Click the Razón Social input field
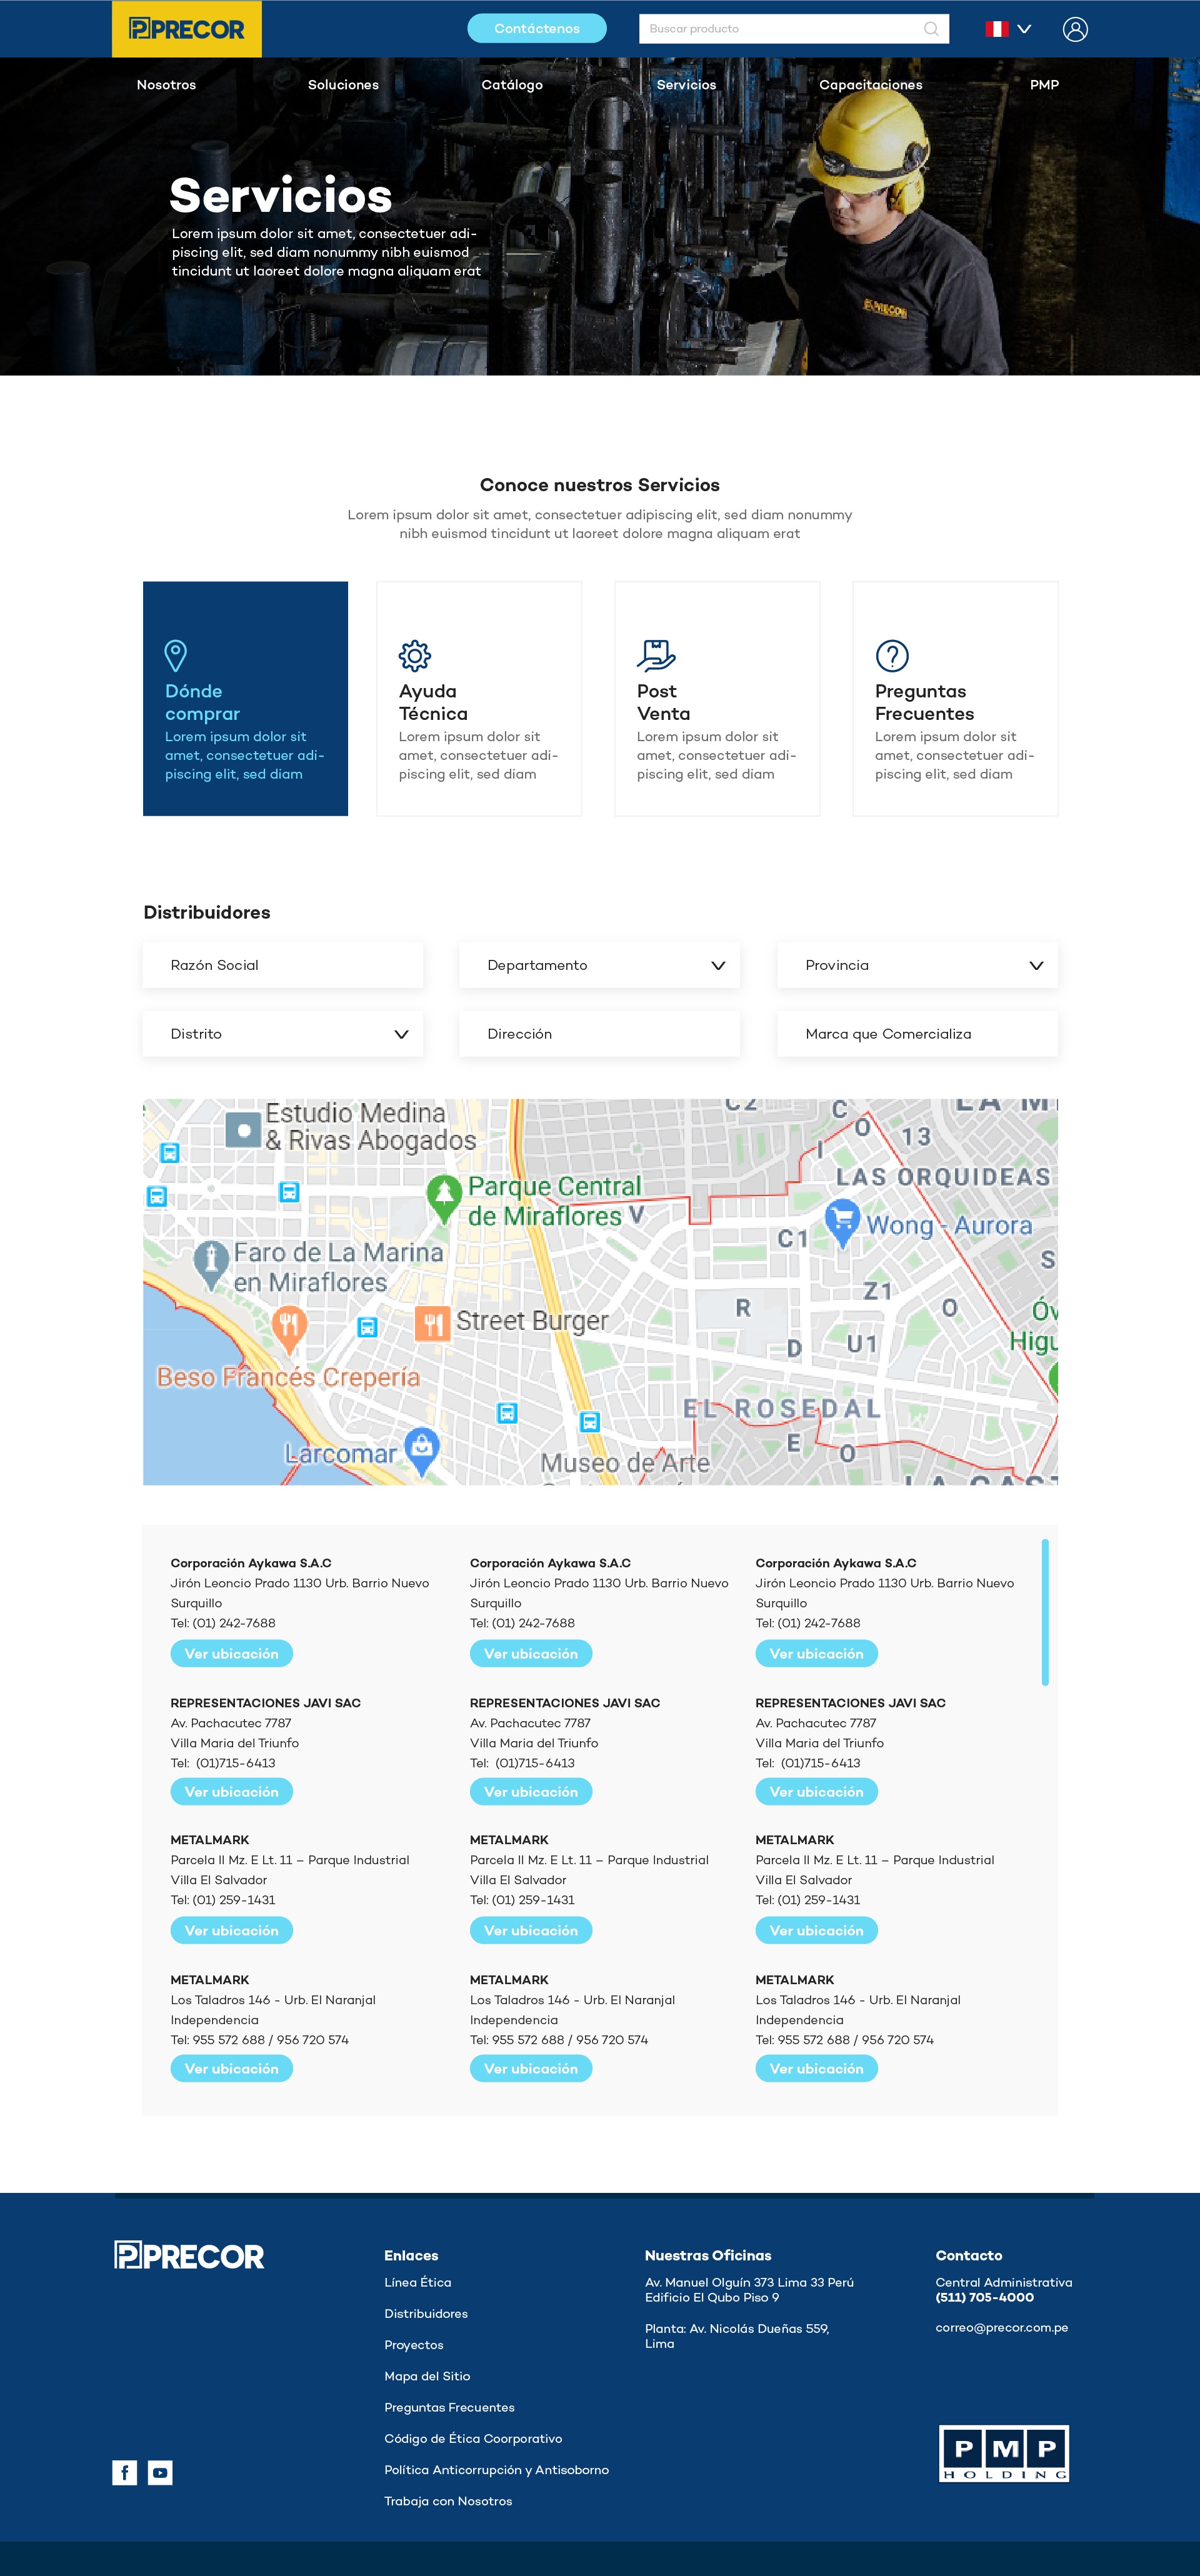Image resolution: width=1200 pixels, height=2576 pixels. pyautogui.click(x=283, y=965)
